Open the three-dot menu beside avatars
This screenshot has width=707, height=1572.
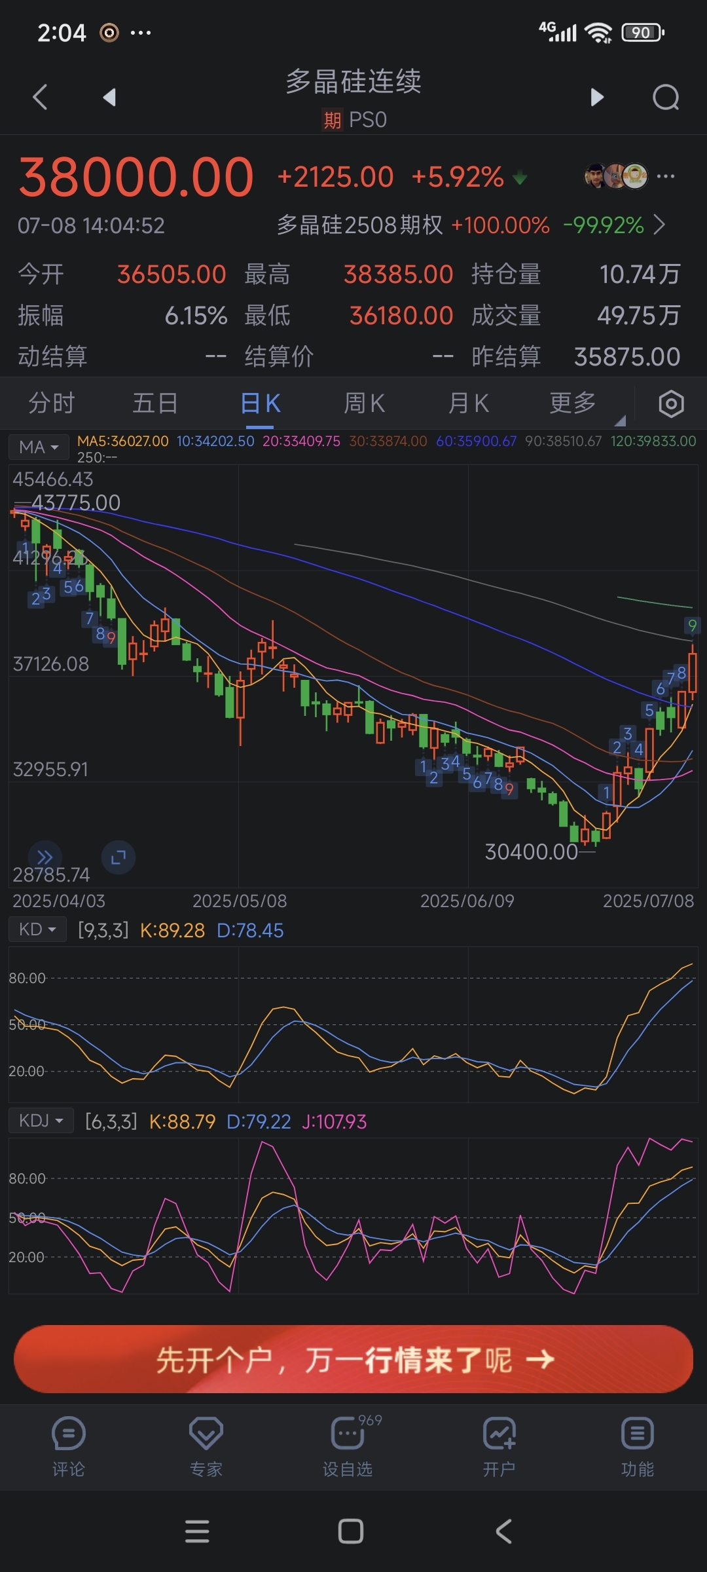[666, 176]
